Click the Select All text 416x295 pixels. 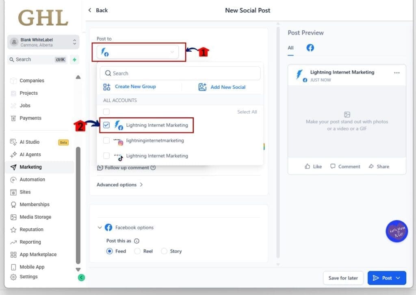[x=247, y=112]
